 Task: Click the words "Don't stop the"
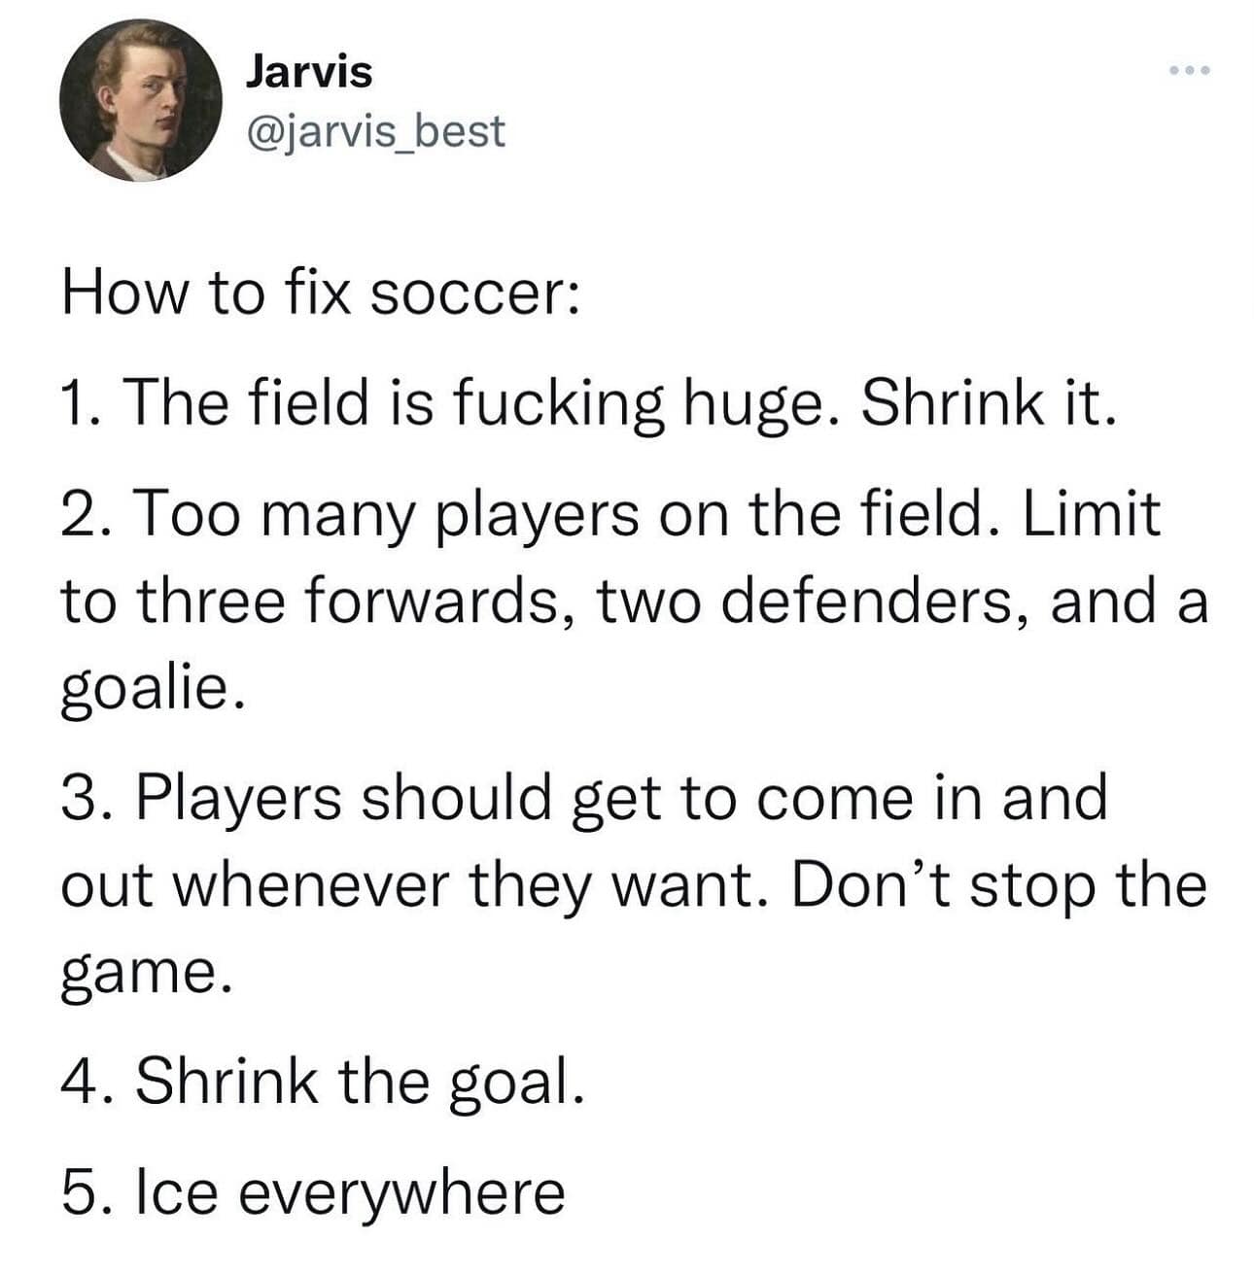tap(998, 884)
